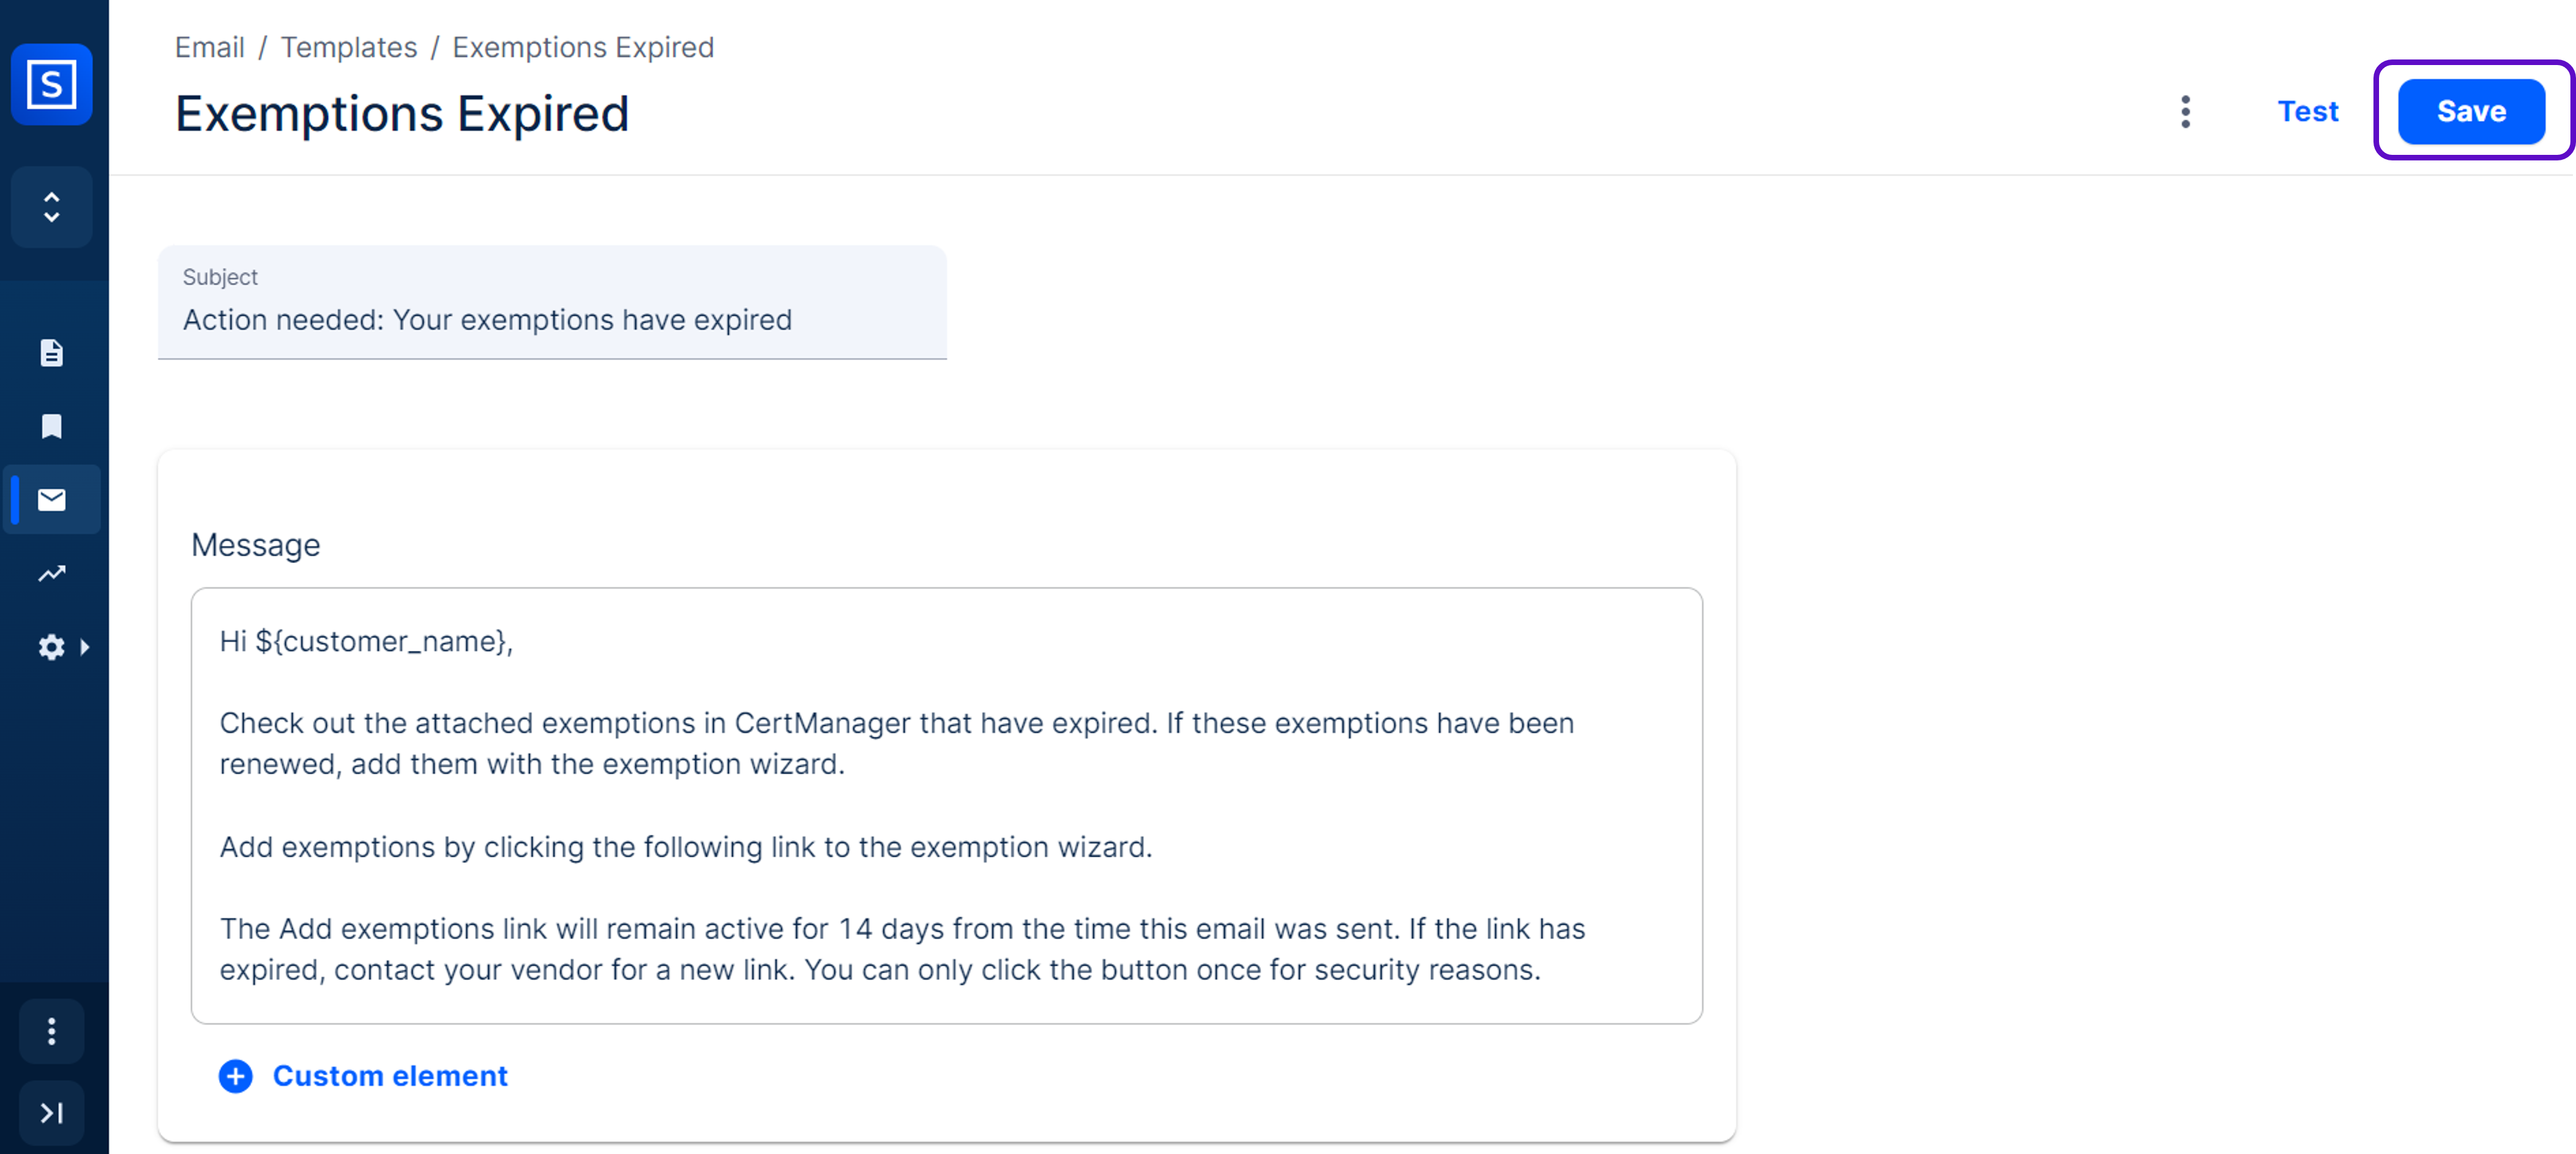
Task: Go to Templates in breadcrumb
Action: [349, 47]
